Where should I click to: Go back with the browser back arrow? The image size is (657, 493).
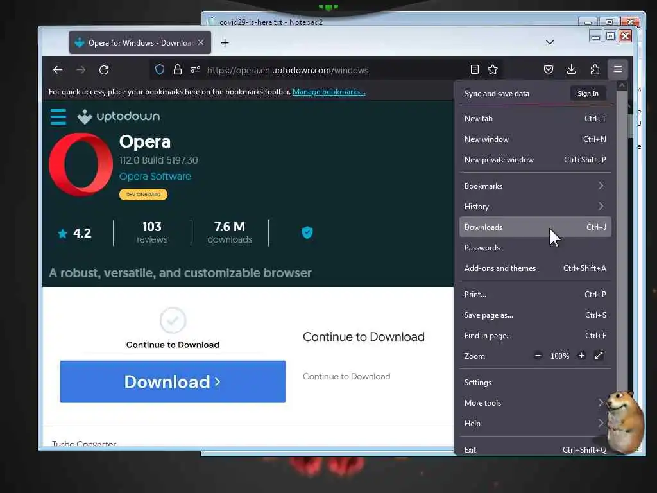click(58, 70)
